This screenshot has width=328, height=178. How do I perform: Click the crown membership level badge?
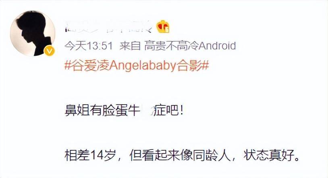click(x=163, y=26)
